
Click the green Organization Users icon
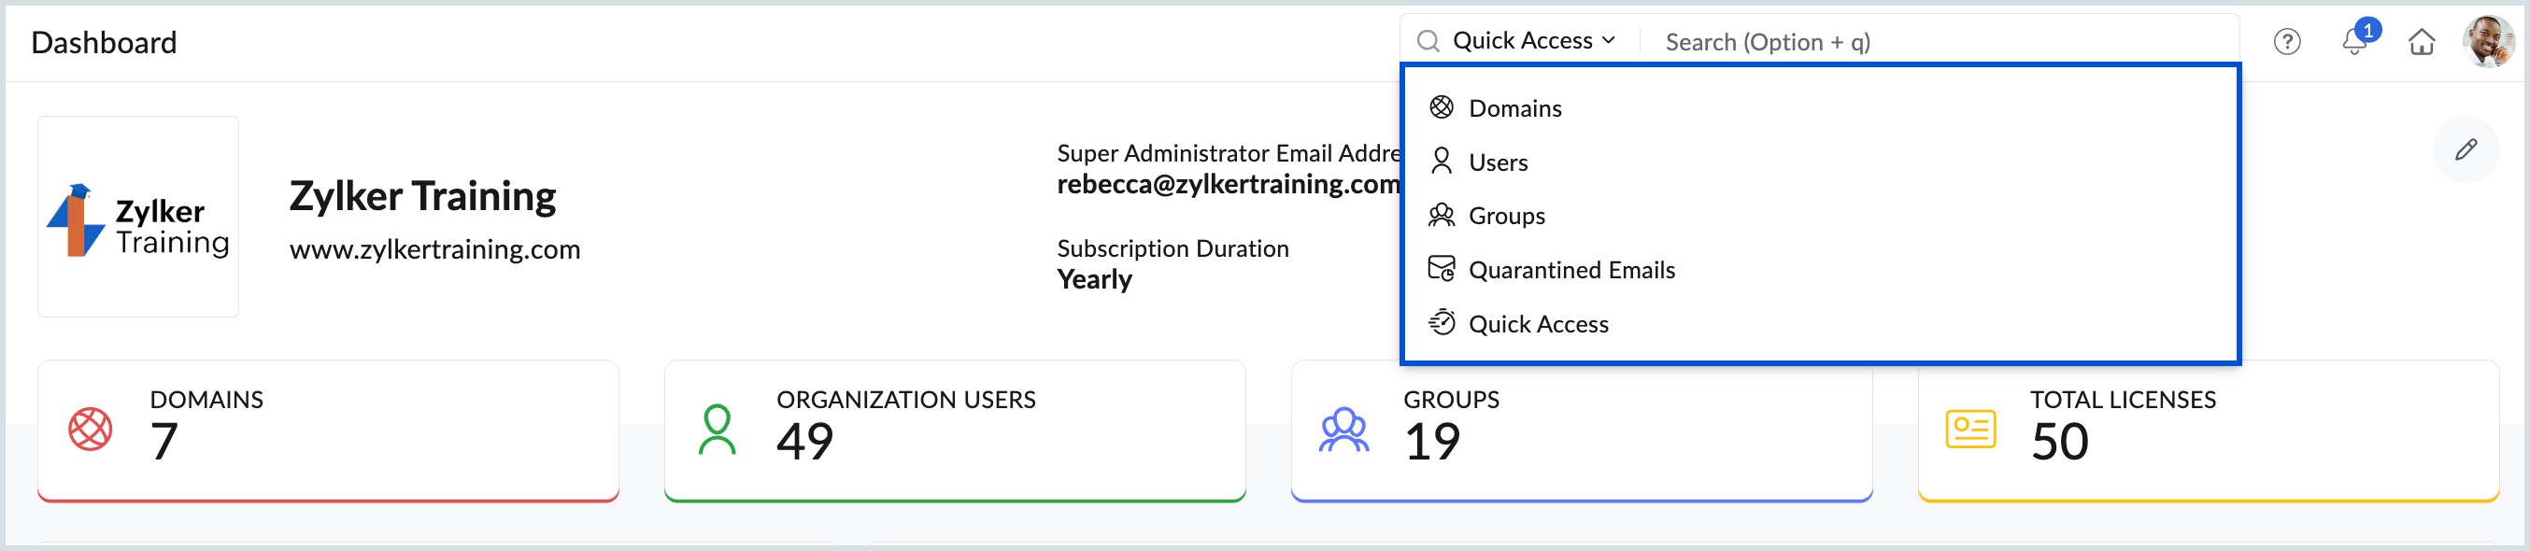717,430
